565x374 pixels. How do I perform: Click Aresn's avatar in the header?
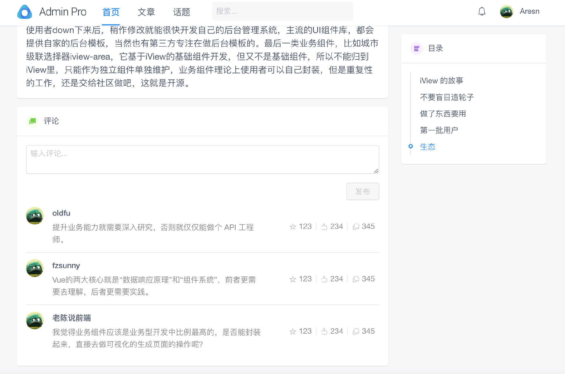(507, 11)
